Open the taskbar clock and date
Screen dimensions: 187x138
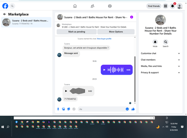click(x=174, y=127)
